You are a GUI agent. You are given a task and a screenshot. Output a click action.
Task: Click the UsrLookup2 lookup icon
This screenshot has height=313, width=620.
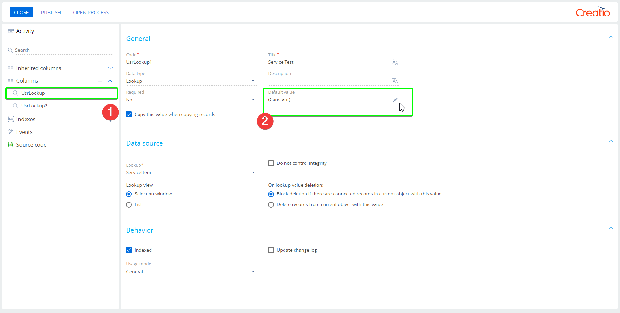pos(15,106)
